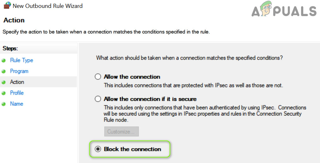
Task: Click the 'Action' page heading
Action: coord(14,20)
